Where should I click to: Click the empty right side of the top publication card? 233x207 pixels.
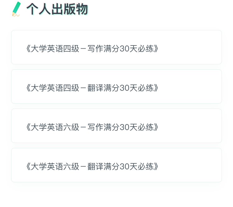(x=193, y=47)
